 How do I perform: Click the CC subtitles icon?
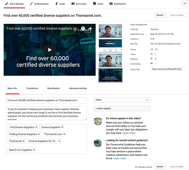coord(111,4)
